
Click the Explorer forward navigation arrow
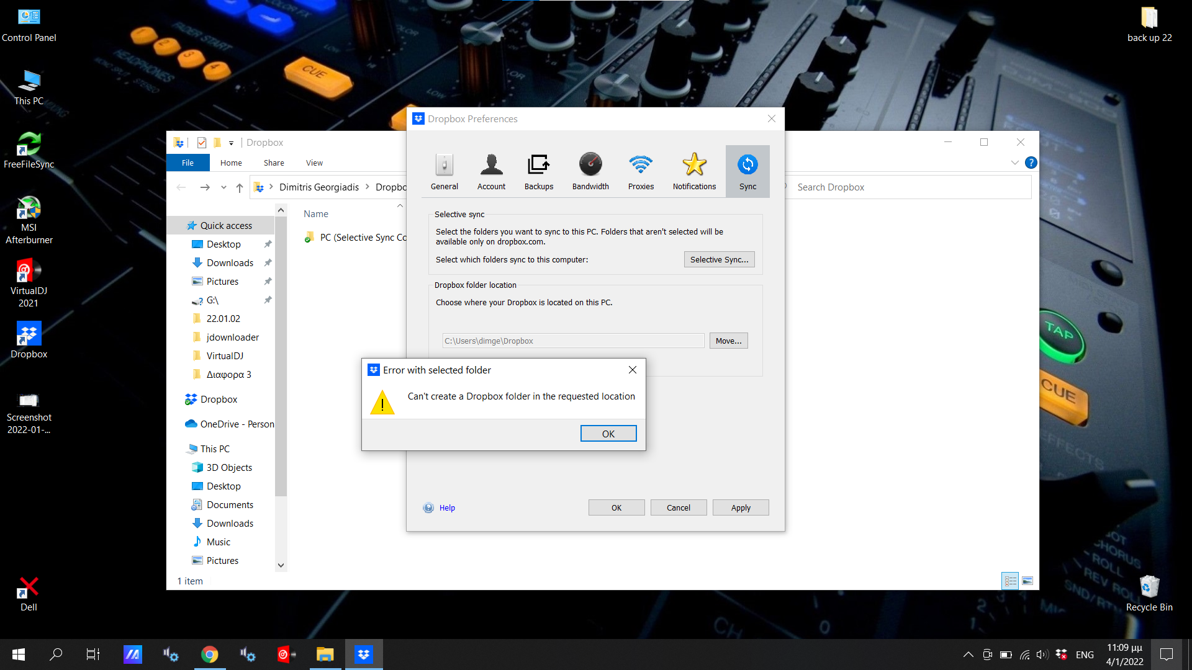click(205, 187)
